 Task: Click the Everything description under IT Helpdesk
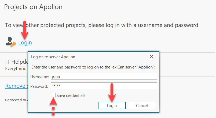pos(16,68)
